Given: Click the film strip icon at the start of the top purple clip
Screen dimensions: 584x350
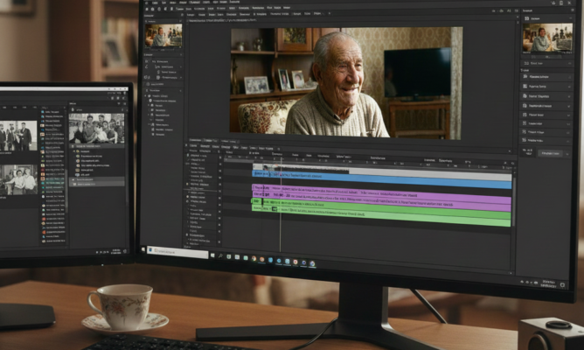Looking at the screenshot, I should [255, 188].
